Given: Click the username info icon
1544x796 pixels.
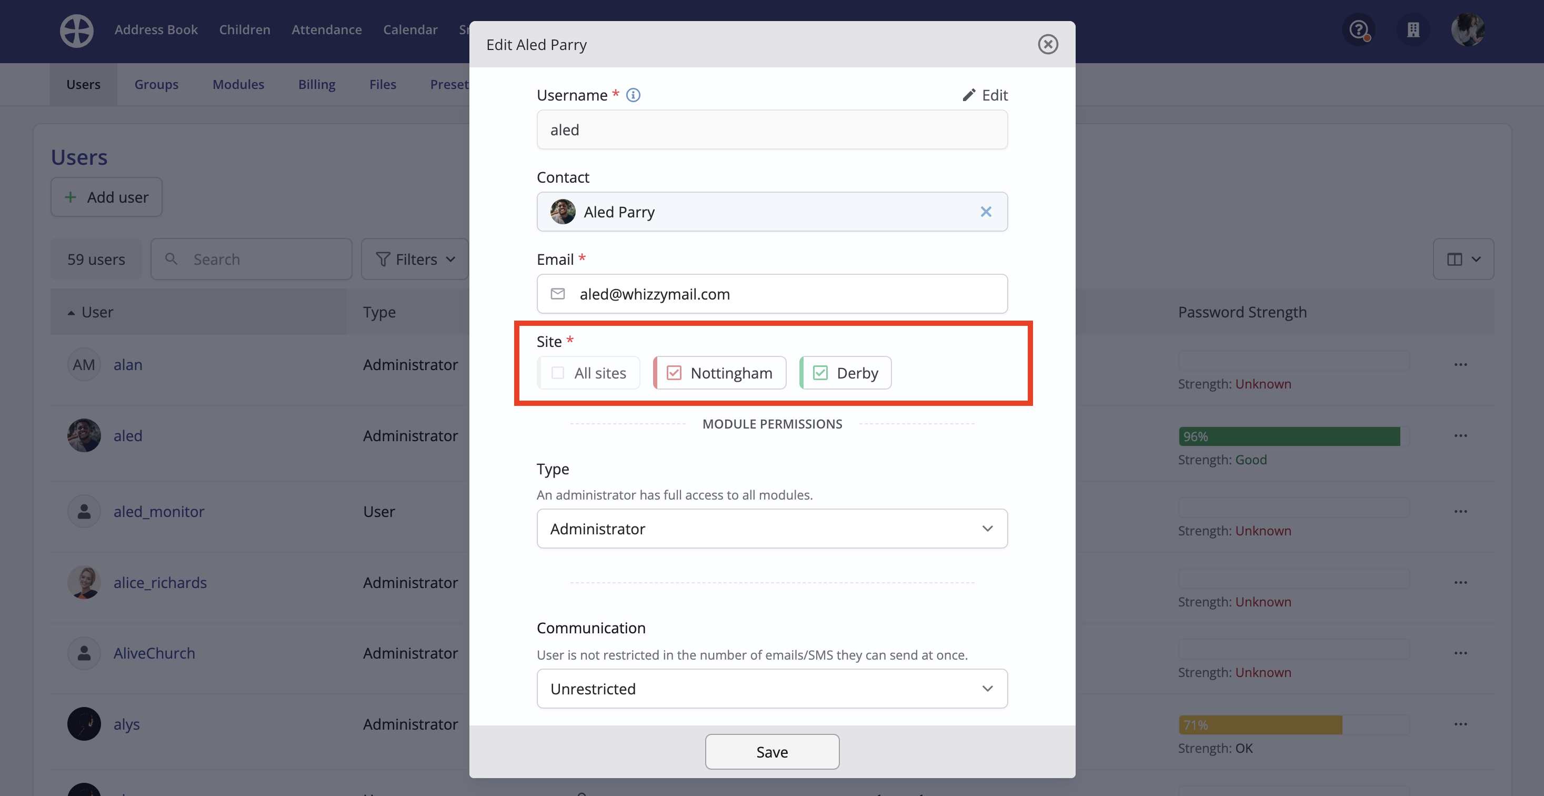Looking at the screenshot, I should click(x=633, y=95).
